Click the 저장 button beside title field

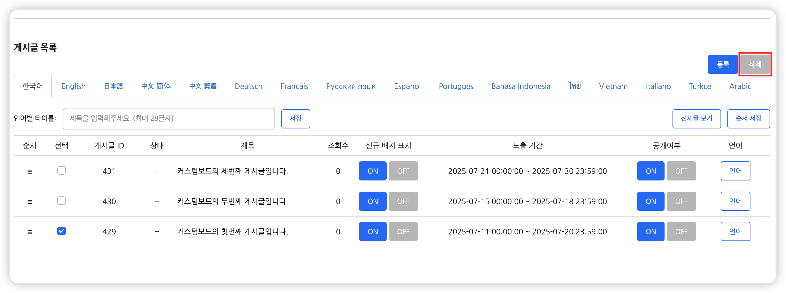click(295, 119)
